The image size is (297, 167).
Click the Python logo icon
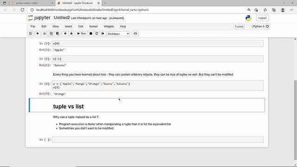pyautogui.click(x=248, y=18)
